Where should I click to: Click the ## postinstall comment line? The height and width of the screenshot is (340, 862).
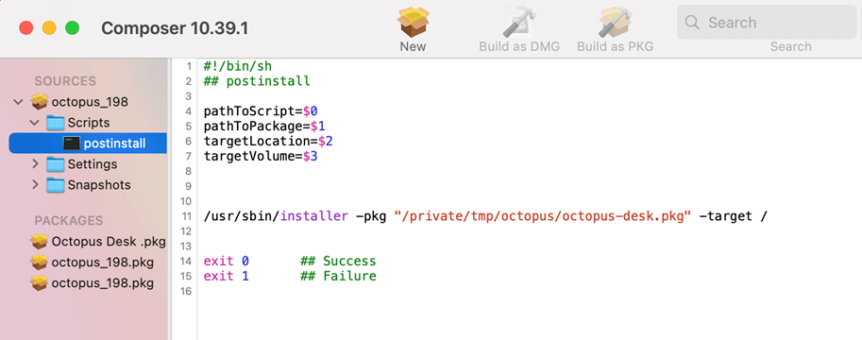[x=257, y=81]
